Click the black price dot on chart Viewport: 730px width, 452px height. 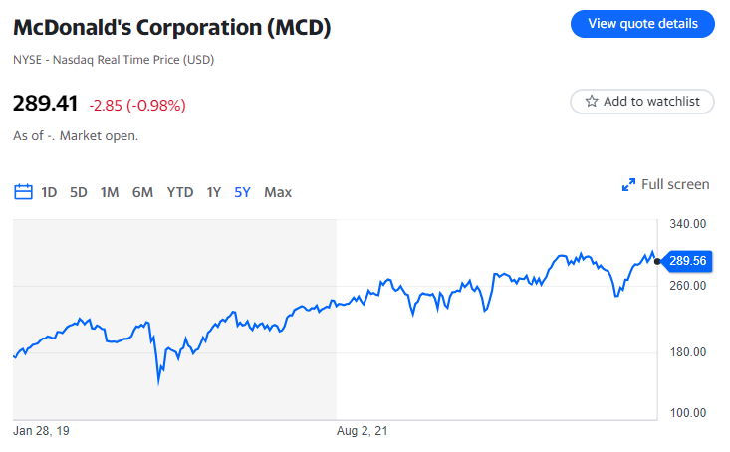click(x=657, y=261)
